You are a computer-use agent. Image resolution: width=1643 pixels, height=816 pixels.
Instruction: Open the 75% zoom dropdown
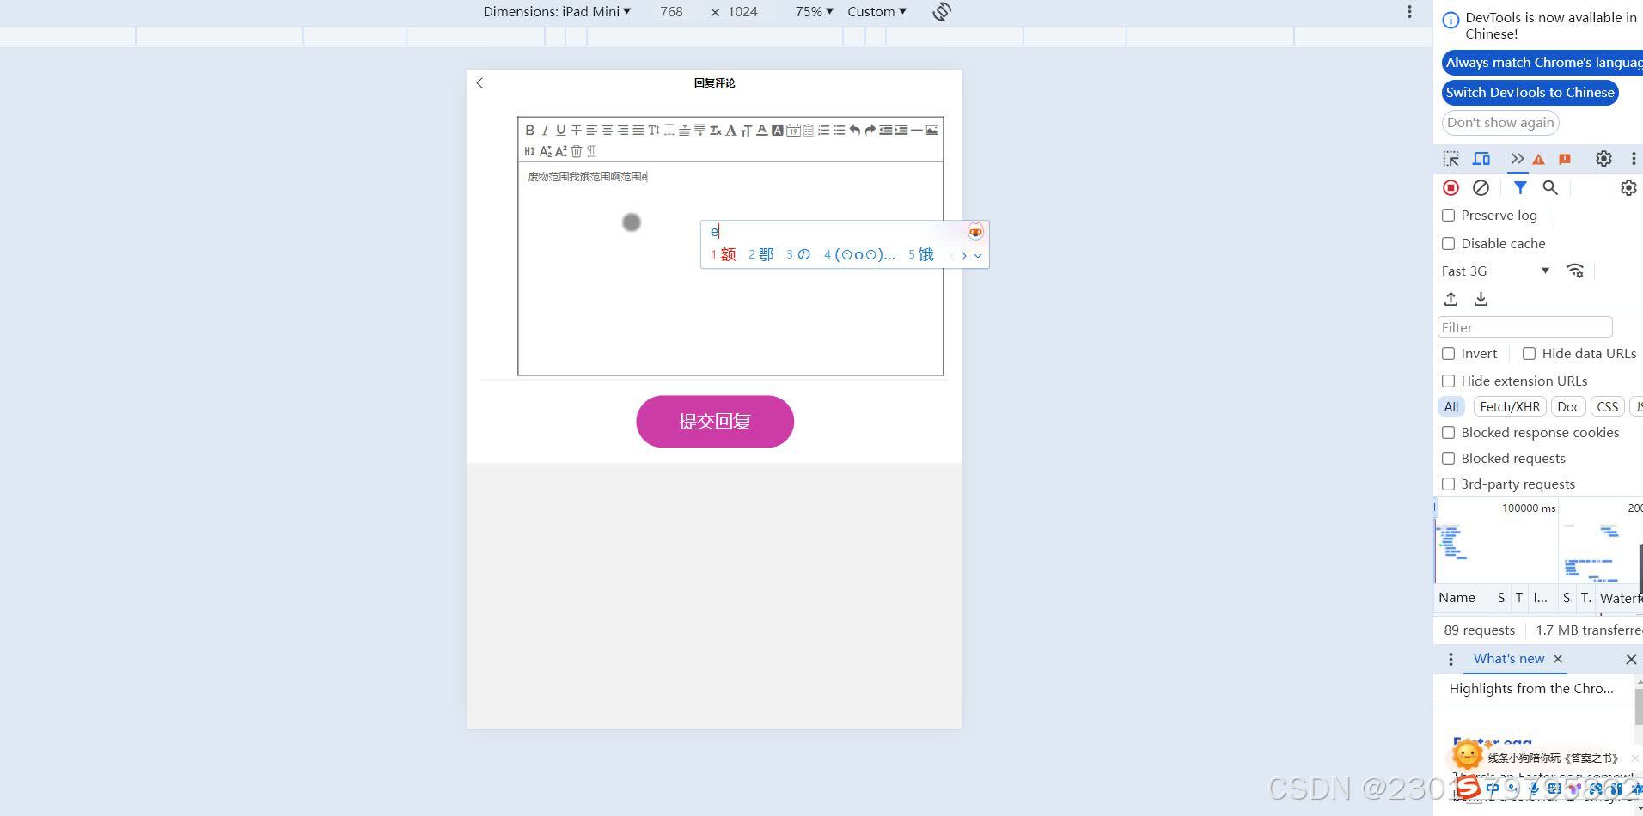[x=814, y=12]
